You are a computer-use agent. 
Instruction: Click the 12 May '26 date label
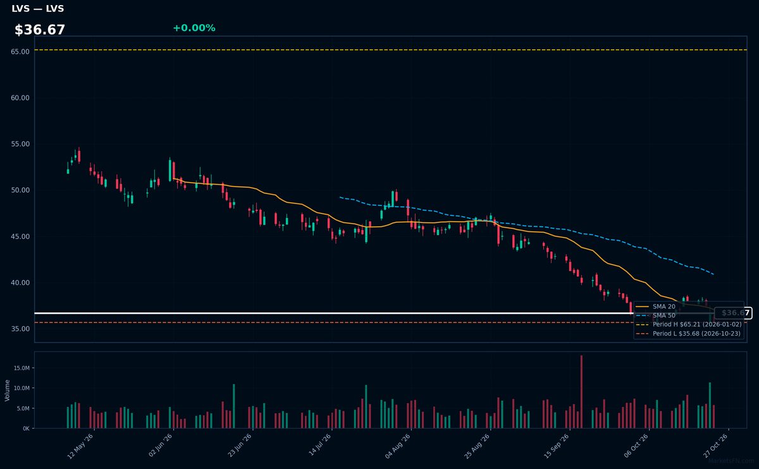click(82, 446)
